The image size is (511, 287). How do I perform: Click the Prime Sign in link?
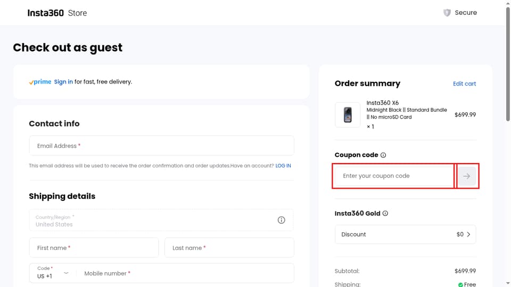(63, 82)
